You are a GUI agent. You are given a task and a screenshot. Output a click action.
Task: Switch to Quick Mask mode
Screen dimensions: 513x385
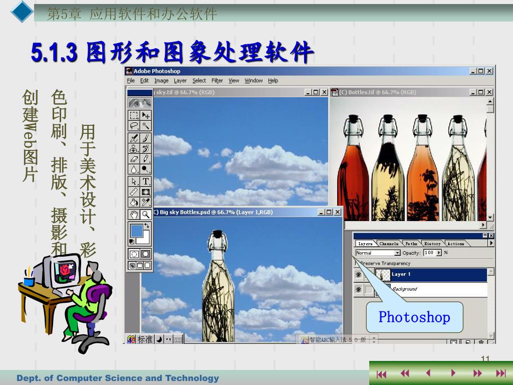point(146,254)
